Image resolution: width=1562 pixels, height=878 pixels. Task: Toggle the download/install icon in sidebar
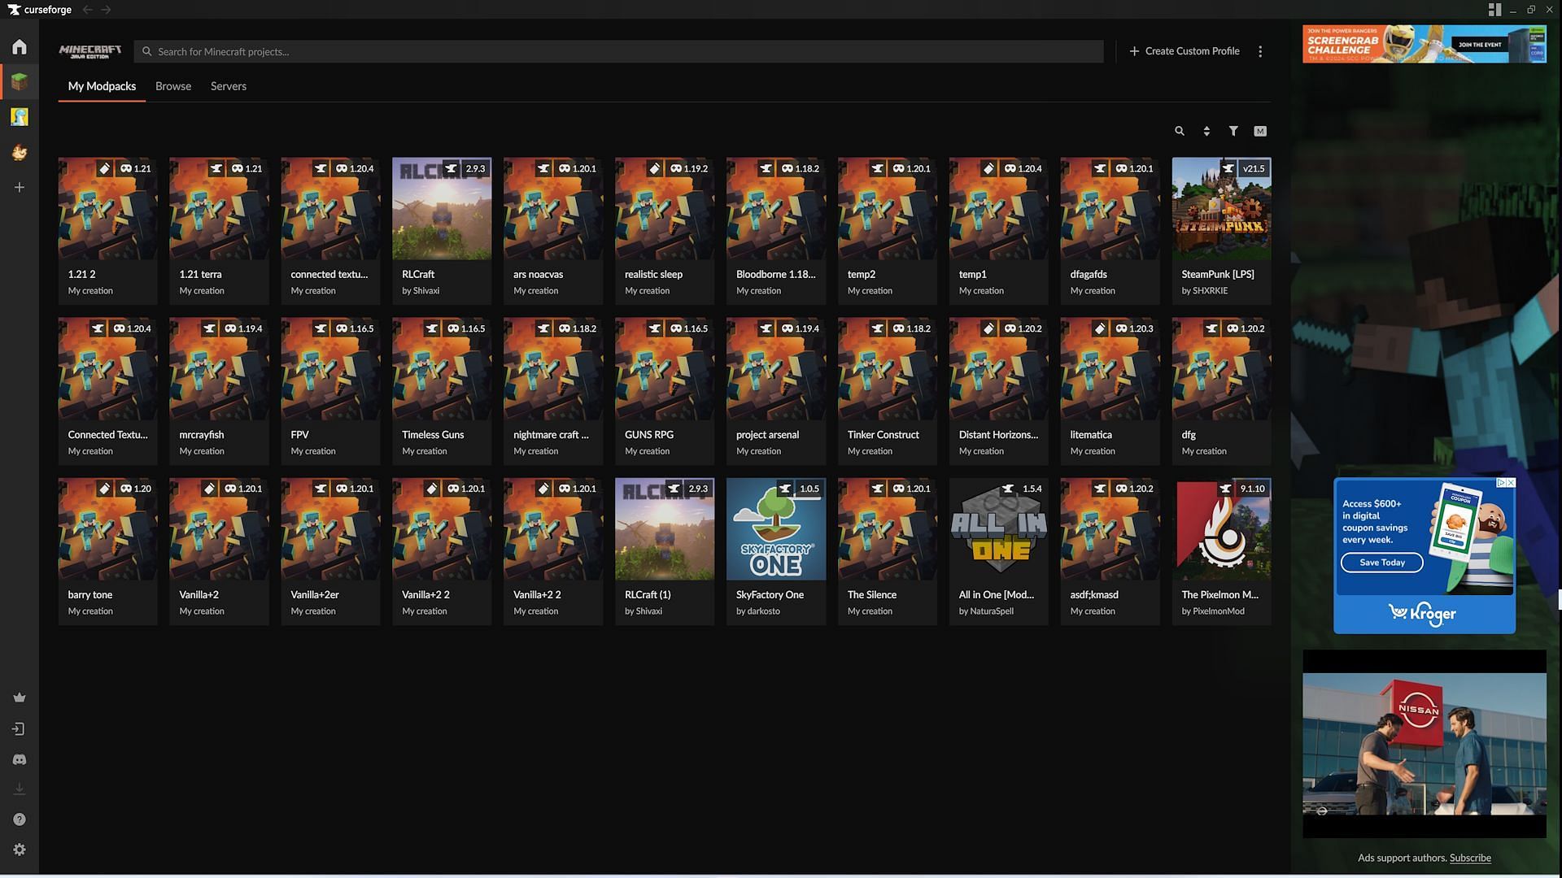[x=18, y=789]
